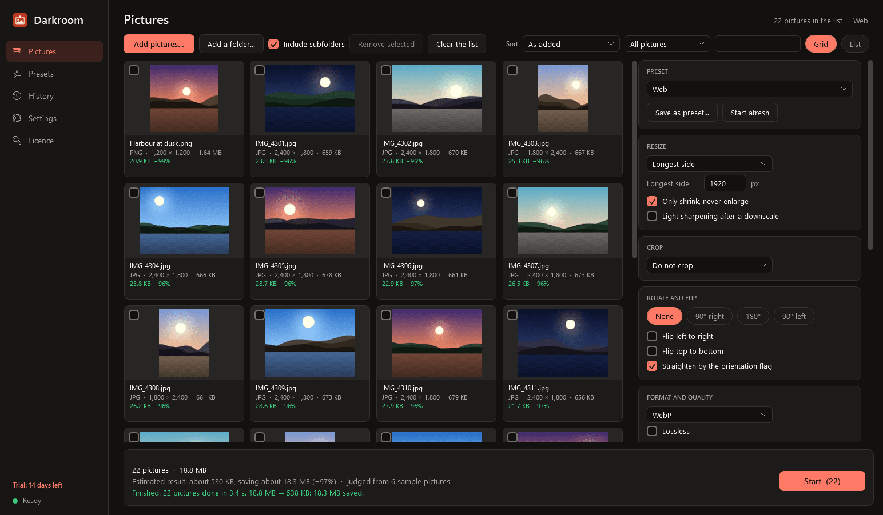Open the WebP format dropdown
This screenshot has width=883, height=515.
pos(709,415)
